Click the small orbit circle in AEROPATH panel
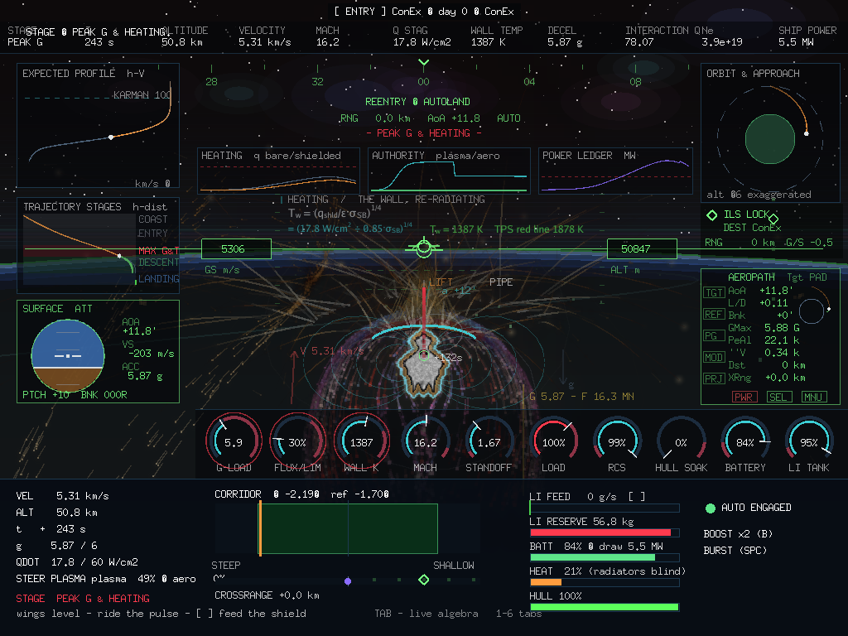 [812, 311]
